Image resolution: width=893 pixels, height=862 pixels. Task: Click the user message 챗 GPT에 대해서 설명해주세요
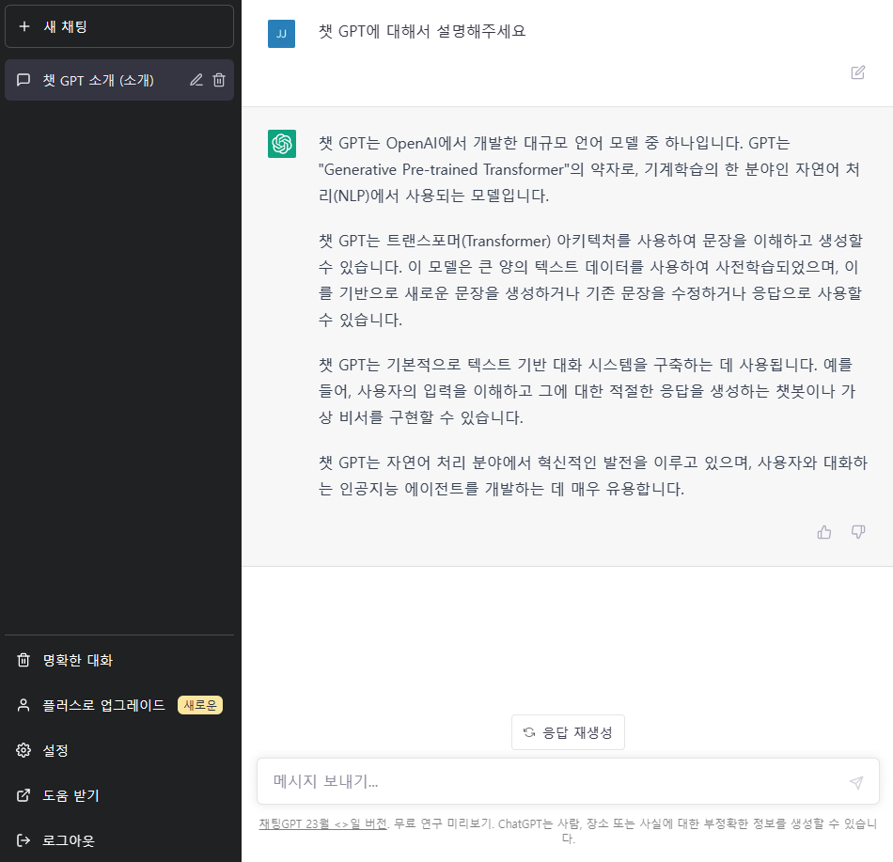422,31
